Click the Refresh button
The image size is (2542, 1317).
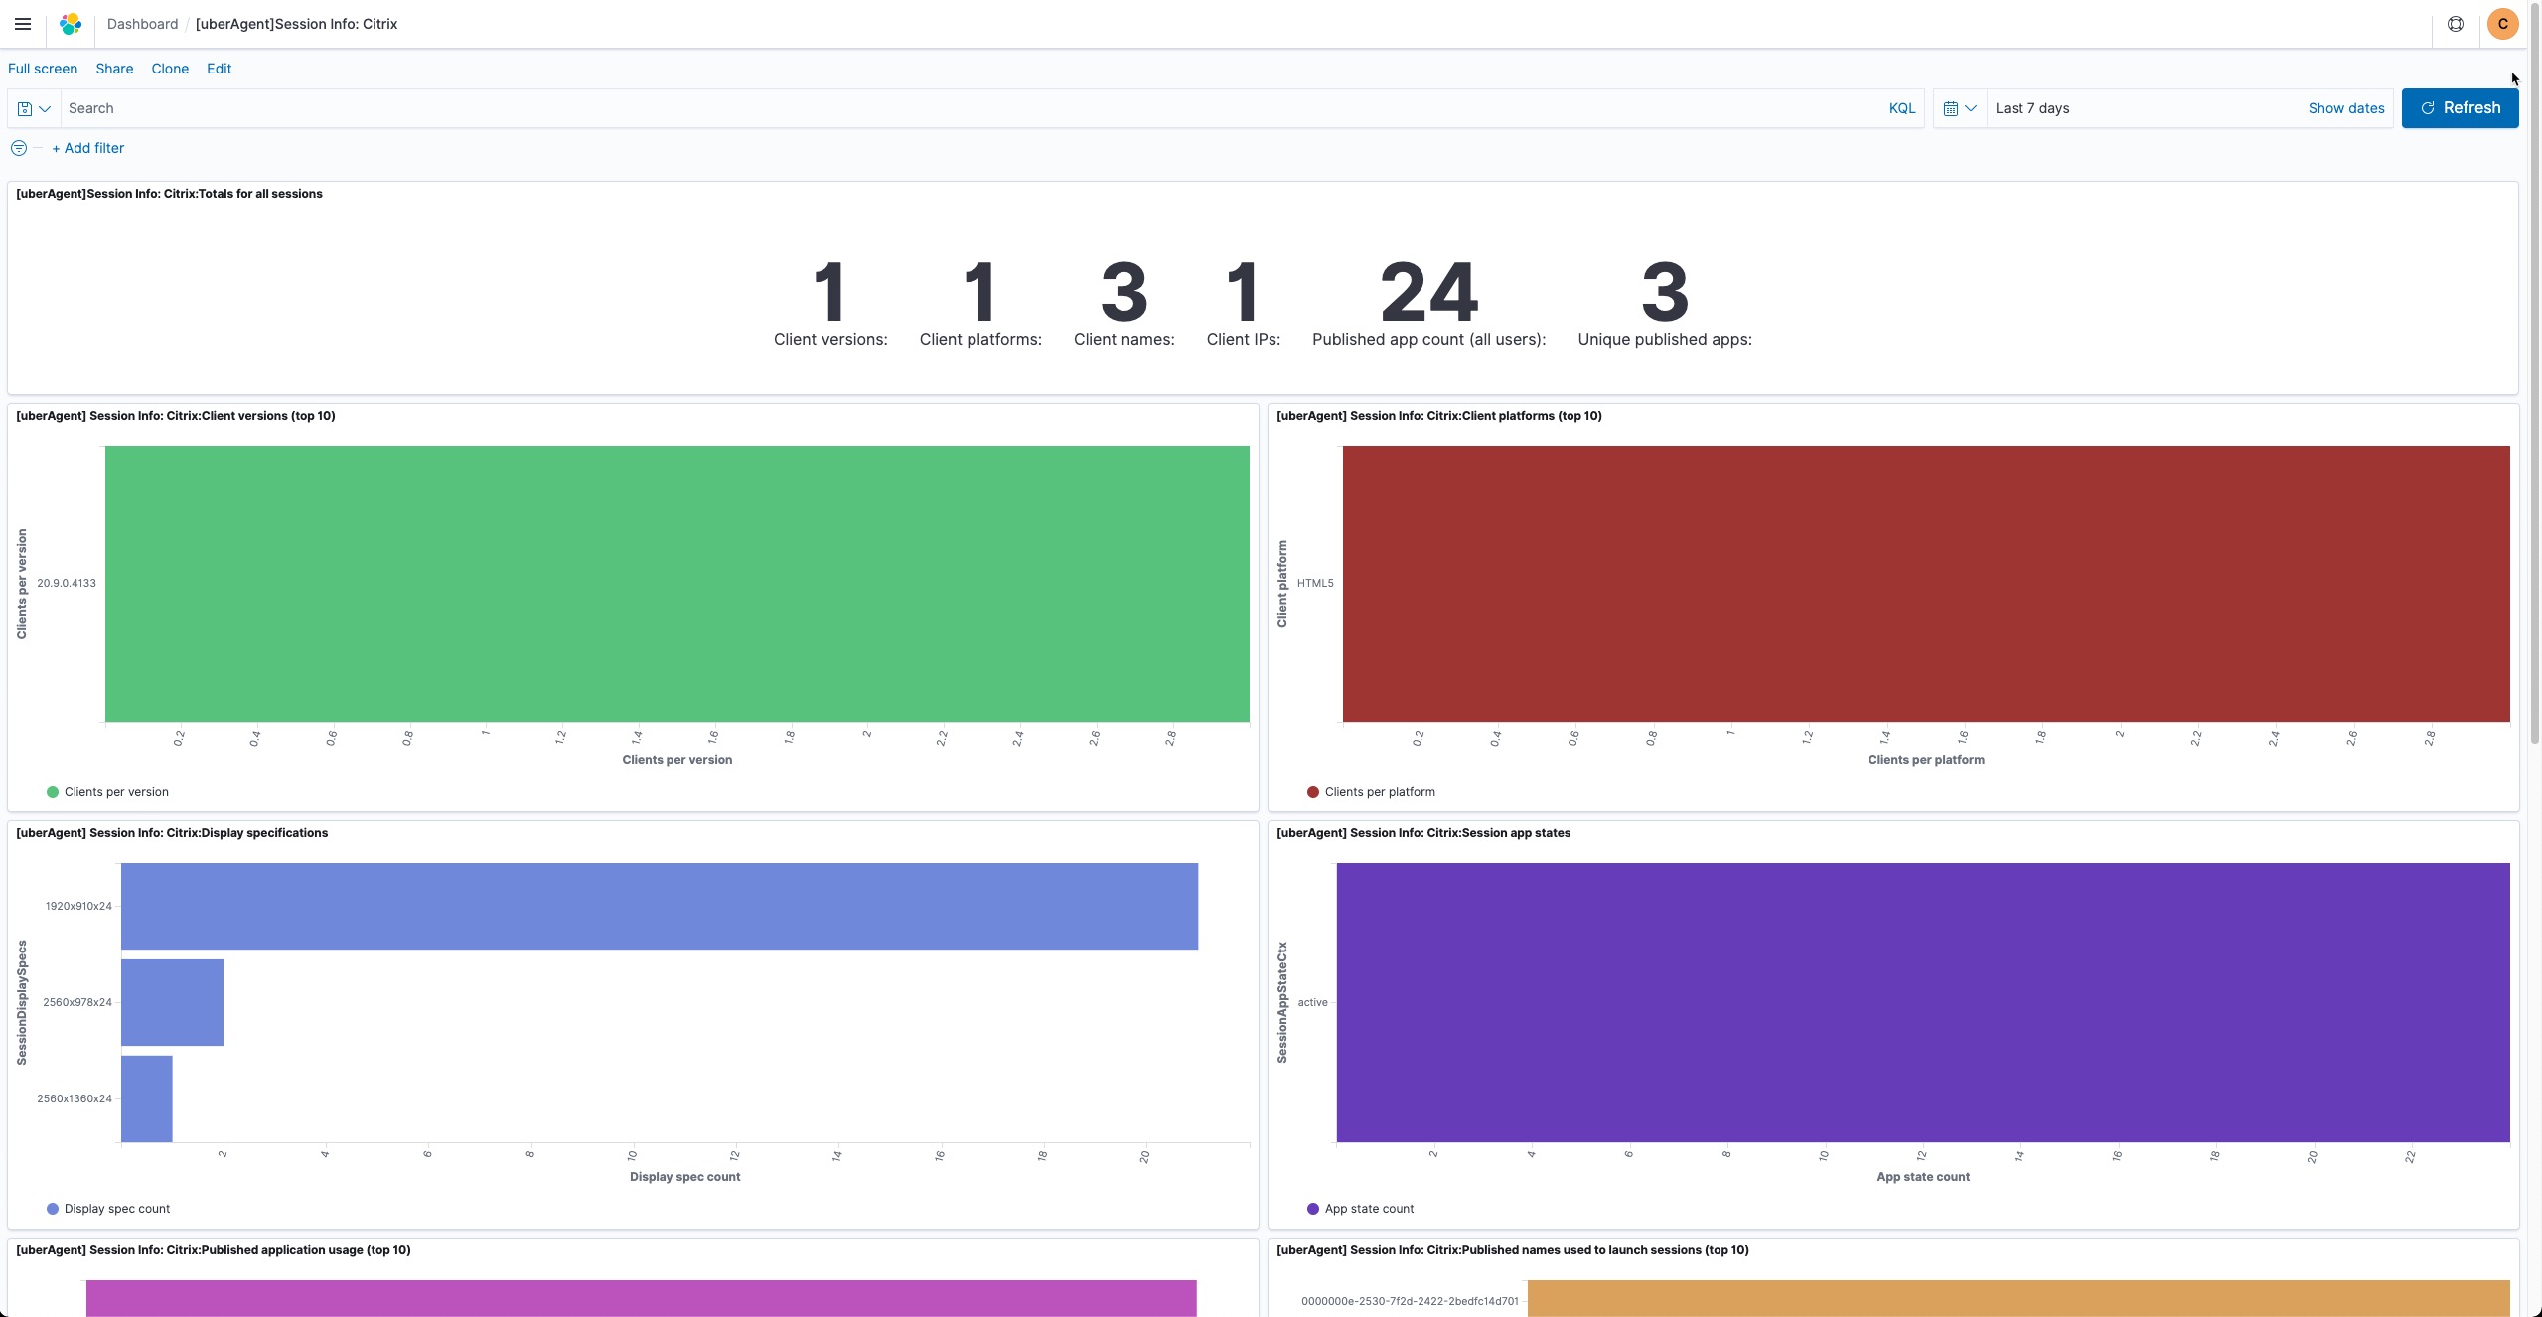[x=2459, y=108]
